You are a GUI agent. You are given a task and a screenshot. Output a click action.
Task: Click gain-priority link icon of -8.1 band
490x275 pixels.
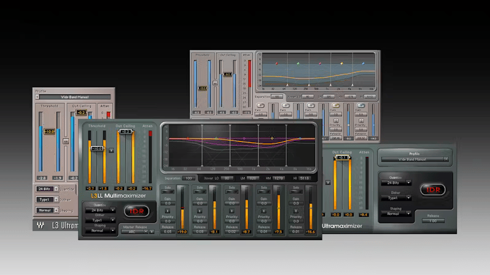(200, 211)
